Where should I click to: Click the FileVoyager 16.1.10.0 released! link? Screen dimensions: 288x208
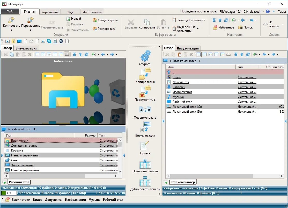coord(240,12)
